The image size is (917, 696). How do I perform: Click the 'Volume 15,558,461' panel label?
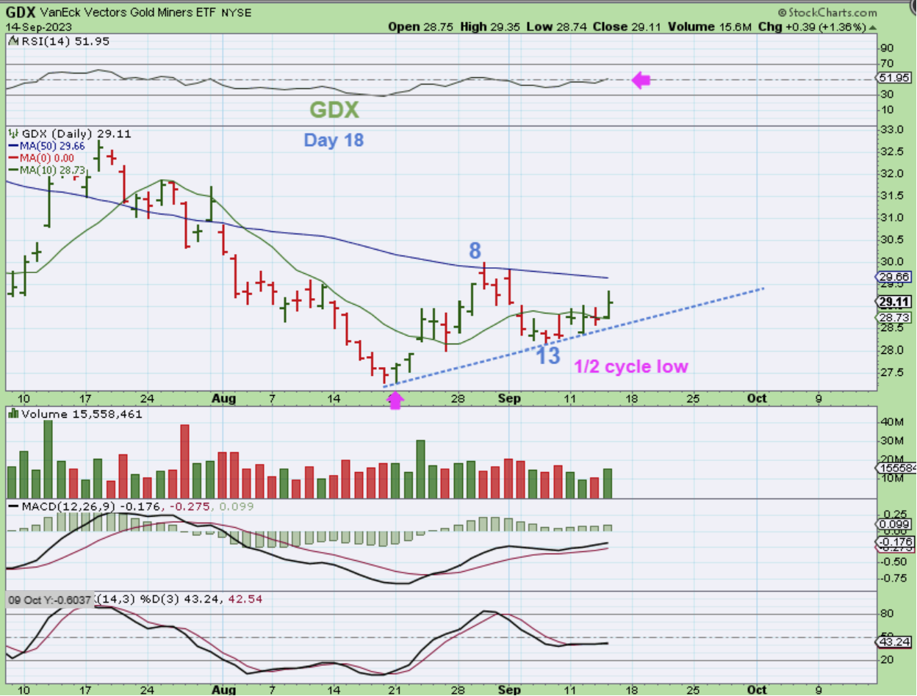tap(82, 414)
